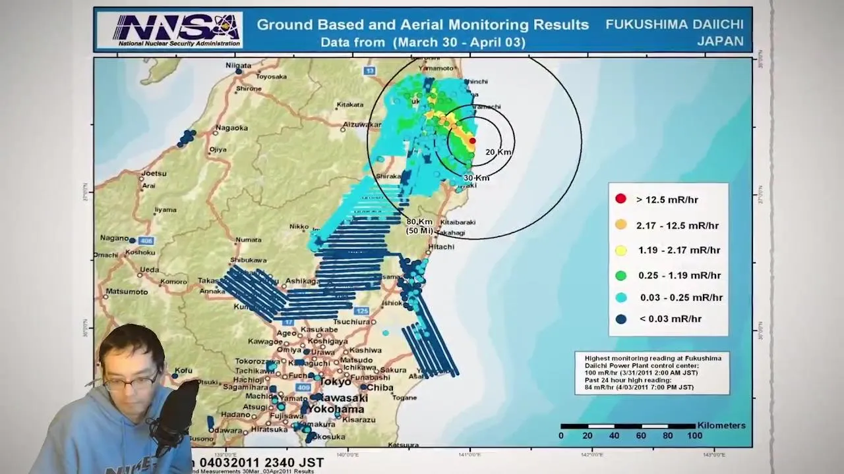Select the red > 12.5 mR/hr legend dot
This screenshot has height=474, width=844.
620,199
